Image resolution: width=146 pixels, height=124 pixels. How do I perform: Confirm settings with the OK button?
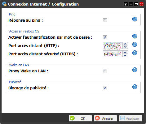[80, 118]
